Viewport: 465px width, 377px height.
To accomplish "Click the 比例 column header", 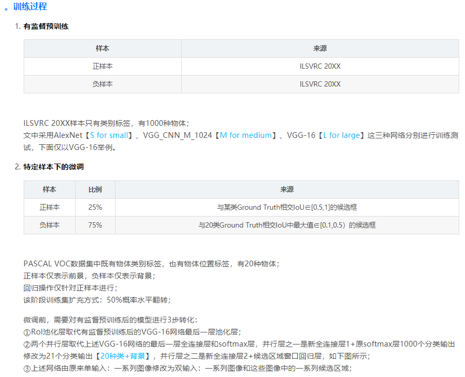I will (95, 189).
